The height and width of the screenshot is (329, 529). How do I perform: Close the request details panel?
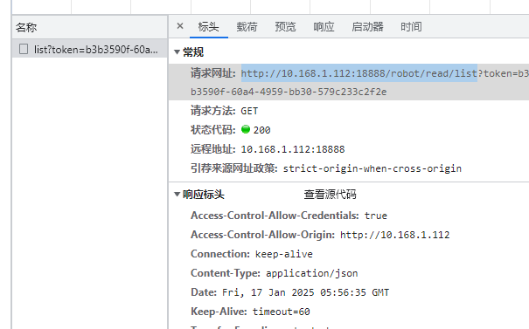pos(180,26)
